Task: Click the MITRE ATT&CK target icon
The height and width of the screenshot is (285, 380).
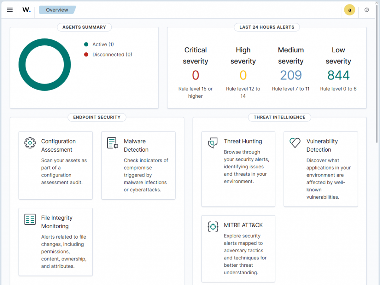Action: [x=213, y=227]
